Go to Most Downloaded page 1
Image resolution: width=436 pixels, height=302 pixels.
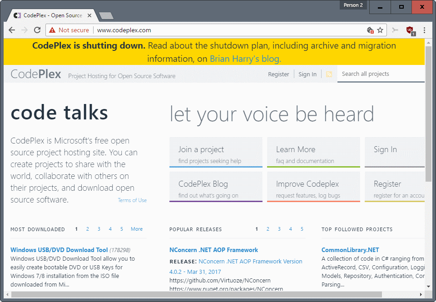pos(76,229)
